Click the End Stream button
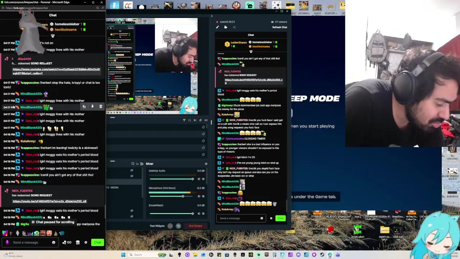This screenshot has height=259, width=460. (x=195, y=226)
